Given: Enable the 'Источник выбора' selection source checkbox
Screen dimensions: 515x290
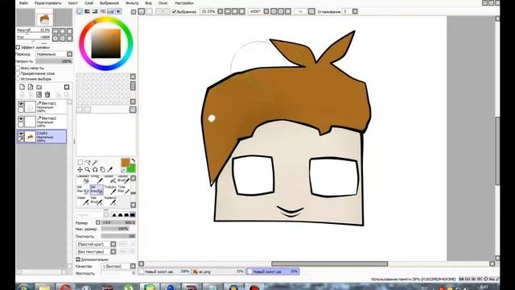Looking at the screenshot, I should (18, 79).
